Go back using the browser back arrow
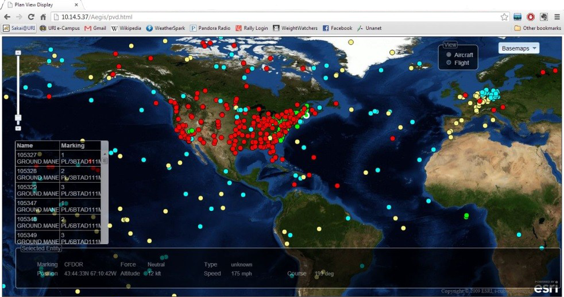Viewport: 564px width, 297px height. tap(7, 17)
